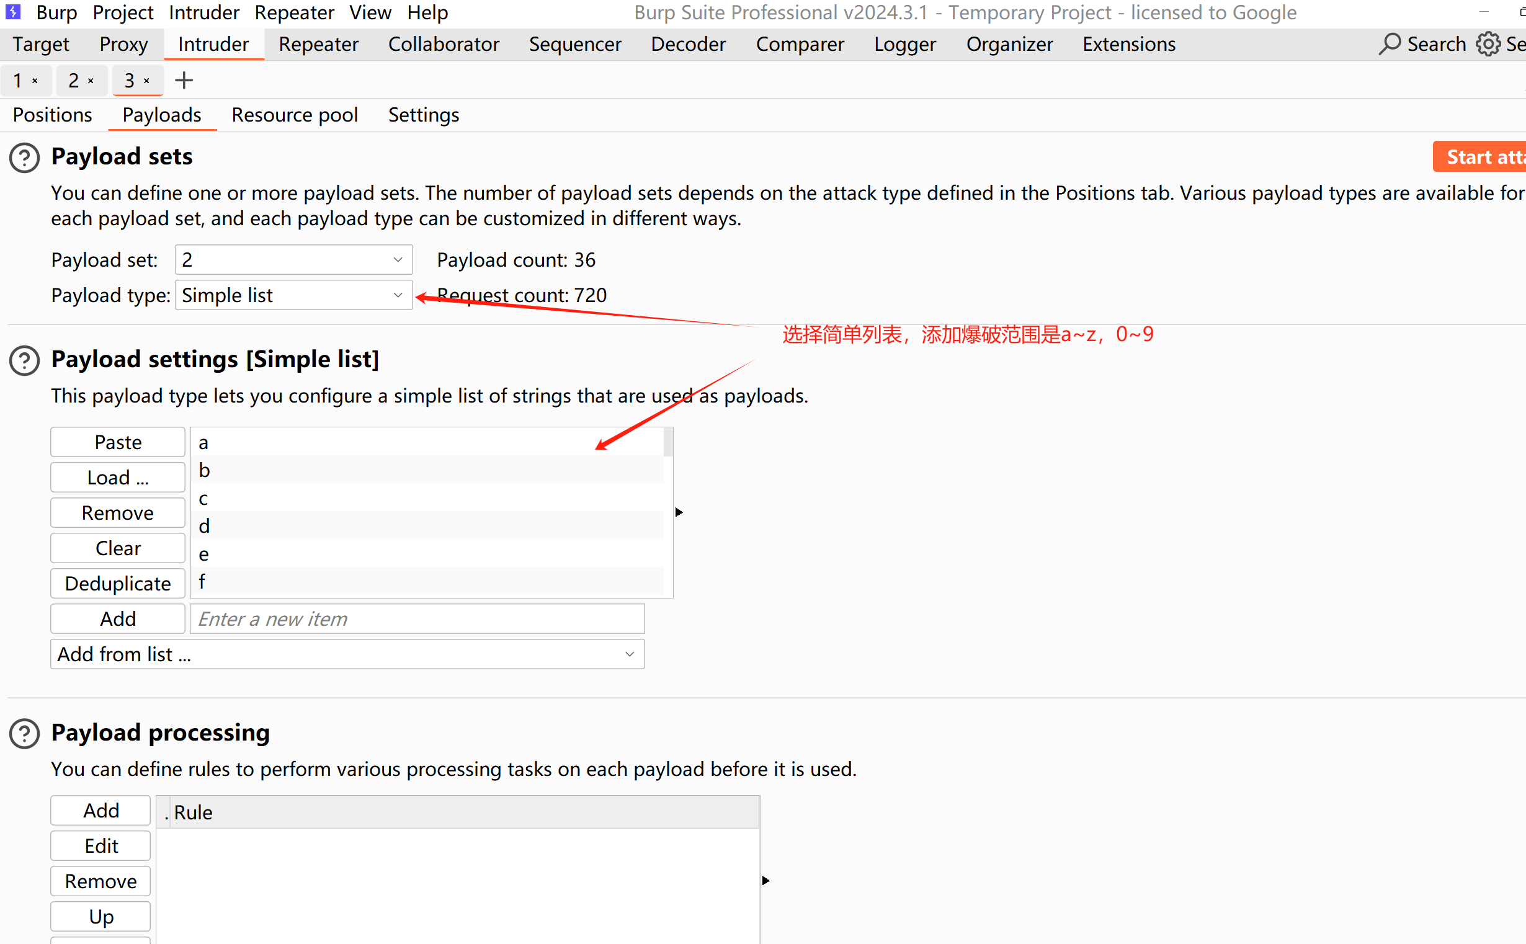Click the Payload processing help icon
1526x944 pixels.
coord(24,734)
